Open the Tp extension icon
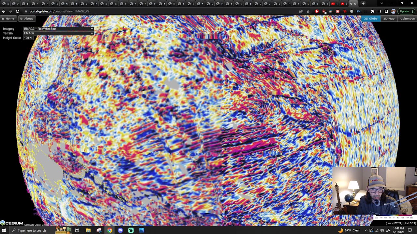Screen dimensions: 417x234 coord(345,11)
